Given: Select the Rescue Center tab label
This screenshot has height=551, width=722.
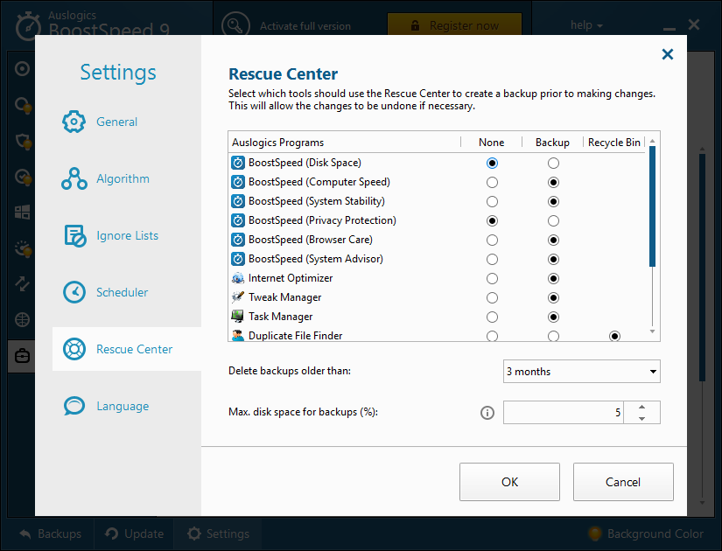Looking at the screenshot, I should coord(135,349).
